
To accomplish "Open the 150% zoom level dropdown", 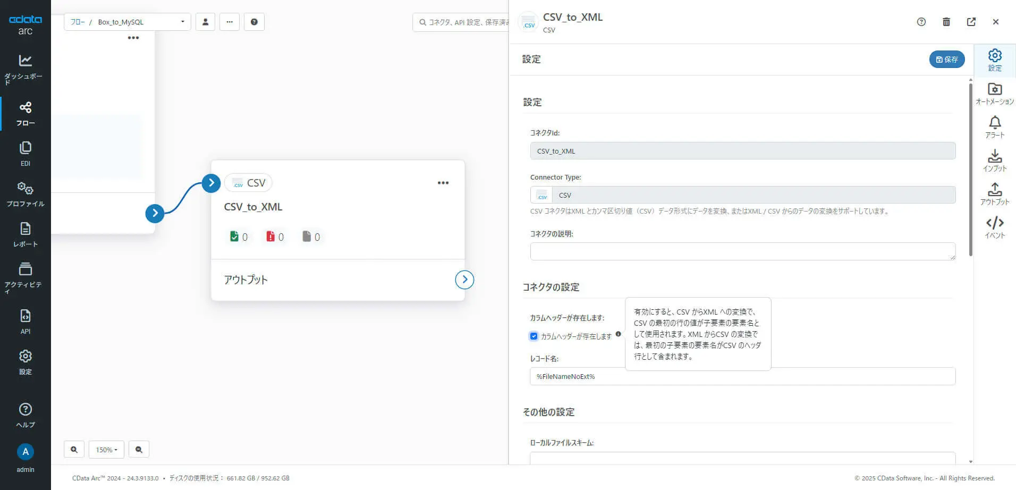I will coord(106,450).
